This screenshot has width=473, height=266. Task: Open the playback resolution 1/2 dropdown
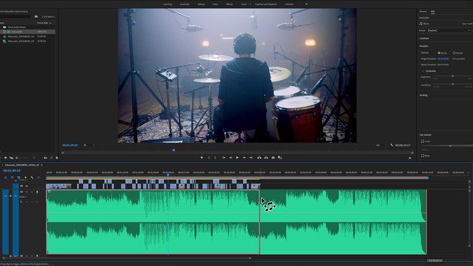pyautogui.click(x=380, y=145)
